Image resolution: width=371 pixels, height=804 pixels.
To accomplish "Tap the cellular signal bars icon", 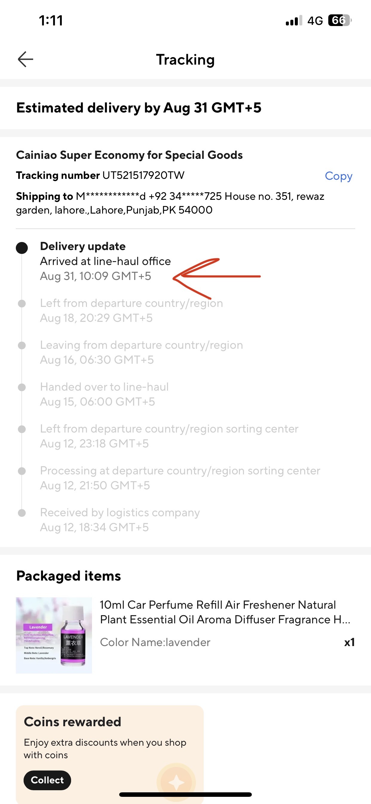I will tap(294, 21).
